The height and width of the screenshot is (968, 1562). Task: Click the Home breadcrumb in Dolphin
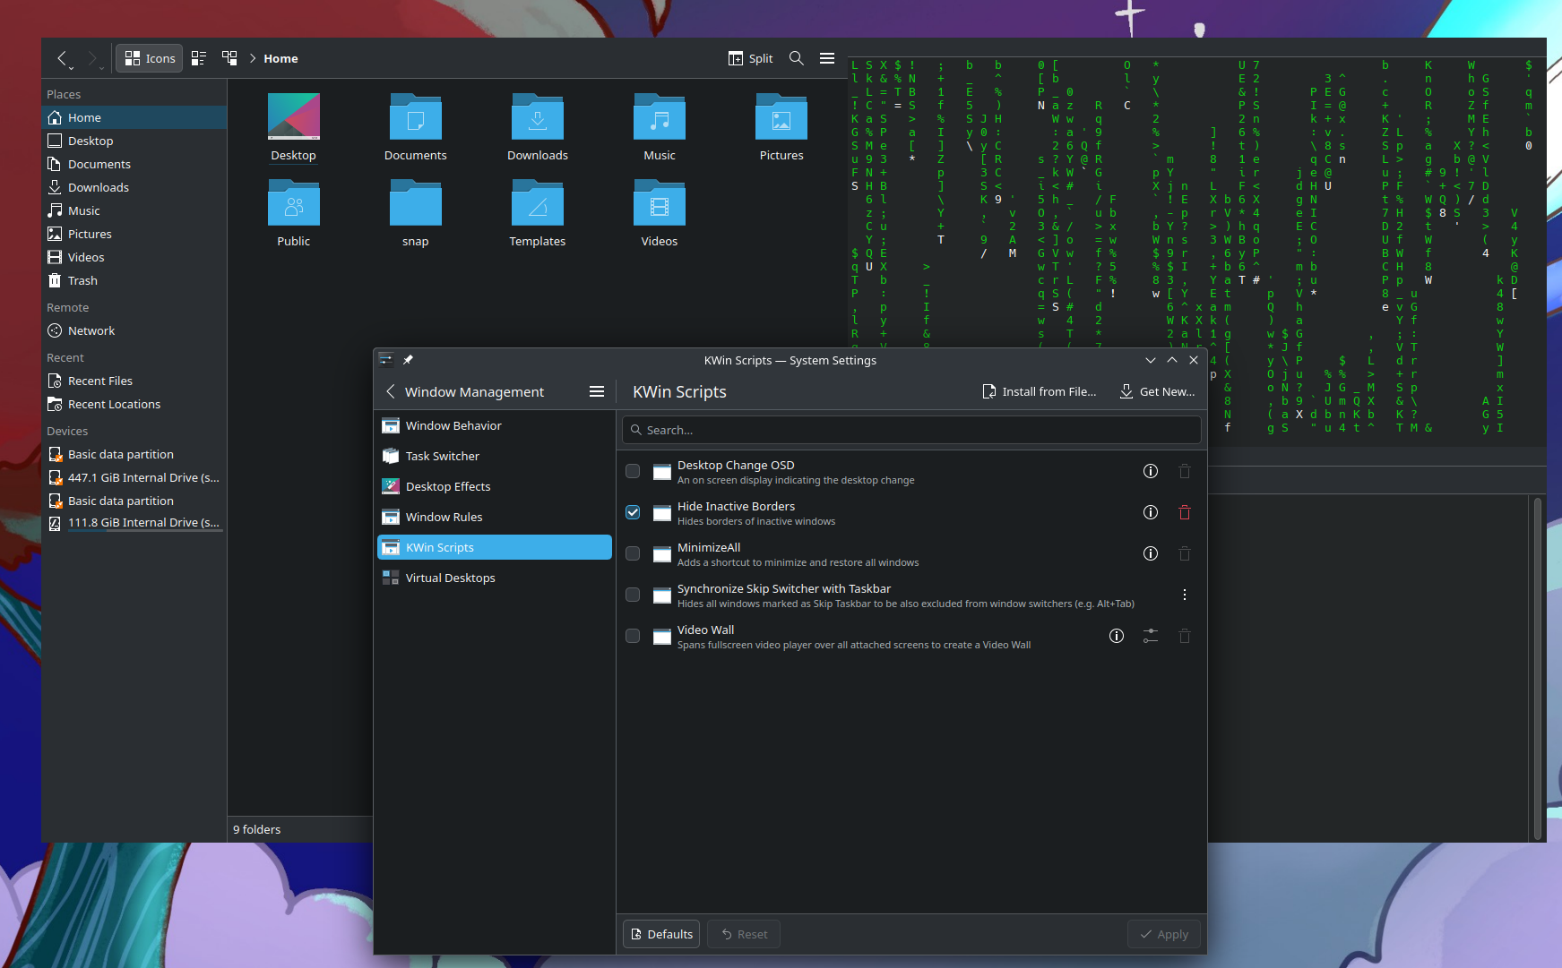(280, 58)
